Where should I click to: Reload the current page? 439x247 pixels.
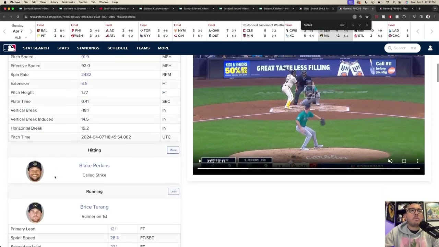pyautogui.click(x=18, y=16)
